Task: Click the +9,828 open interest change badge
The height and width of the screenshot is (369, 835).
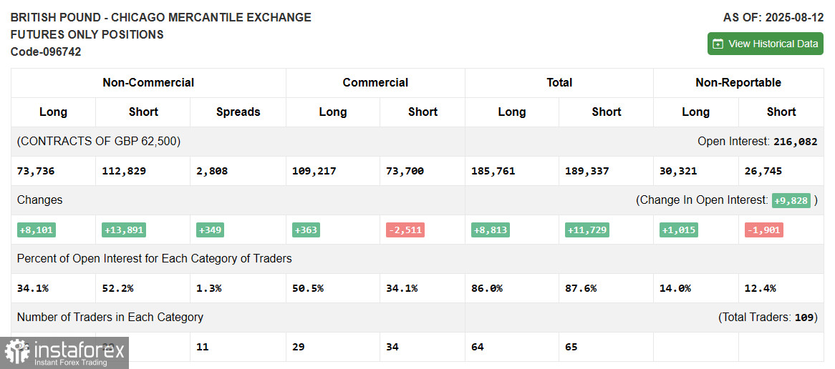Action: 791,201
